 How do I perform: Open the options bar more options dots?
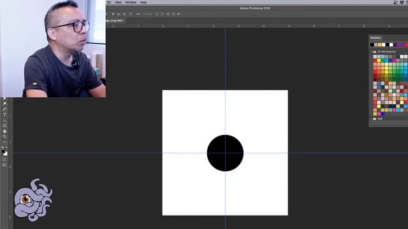138,14
